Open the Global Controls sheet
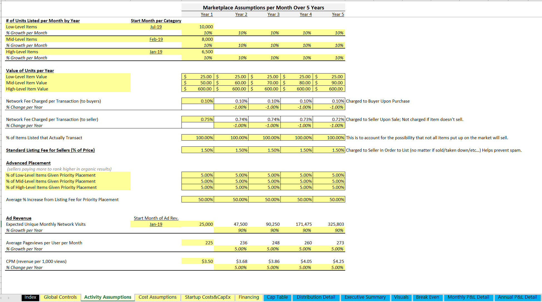Screen dimensions: 542x302 pos(60,297)
